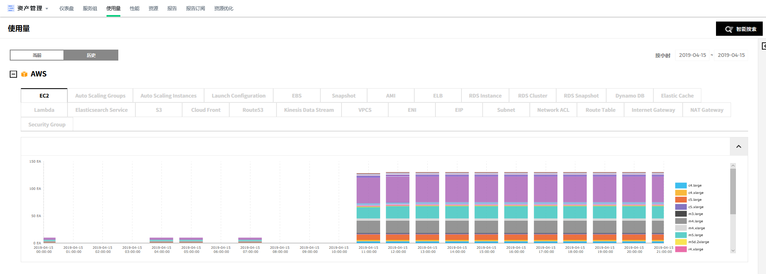Switch to the 当前 (current) view toggle
Screen dimensions: 766x274
click(37, 55)
